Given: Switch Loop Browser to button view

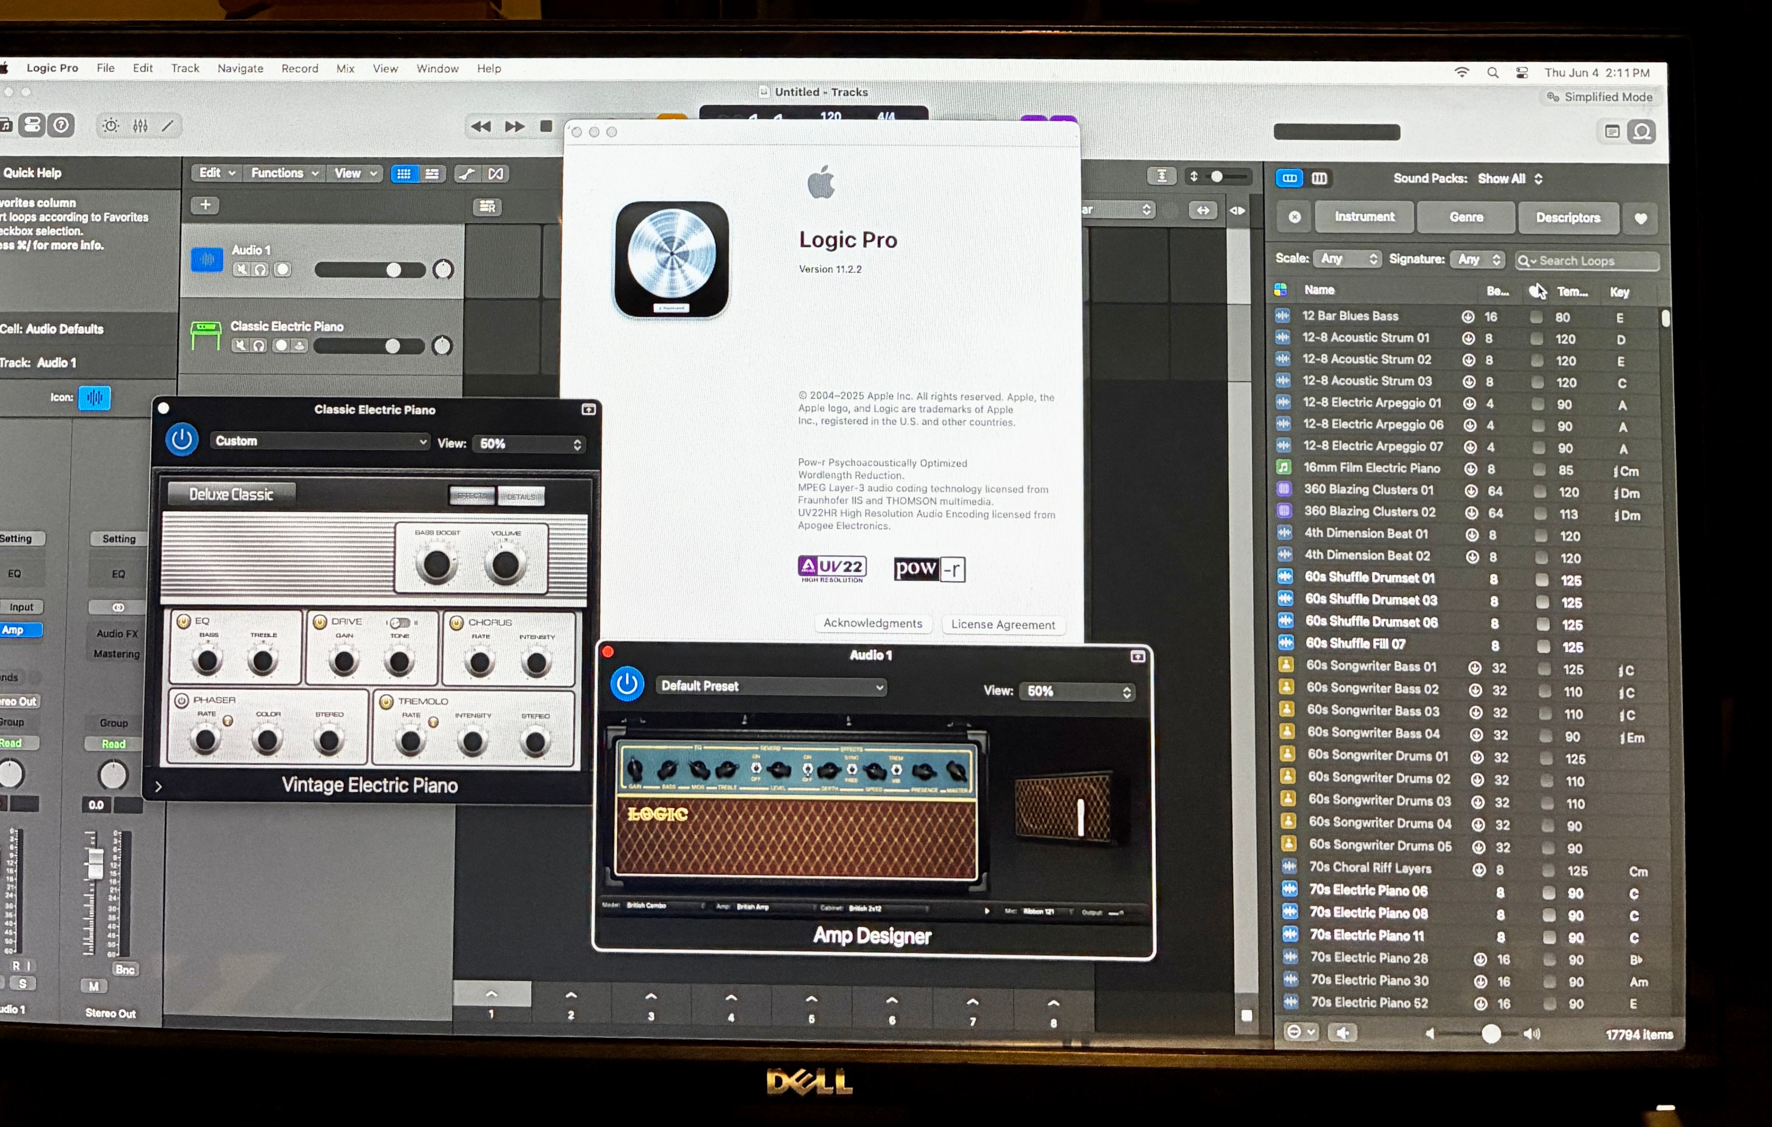Looking at the screenshot, I should point(1289,178).
